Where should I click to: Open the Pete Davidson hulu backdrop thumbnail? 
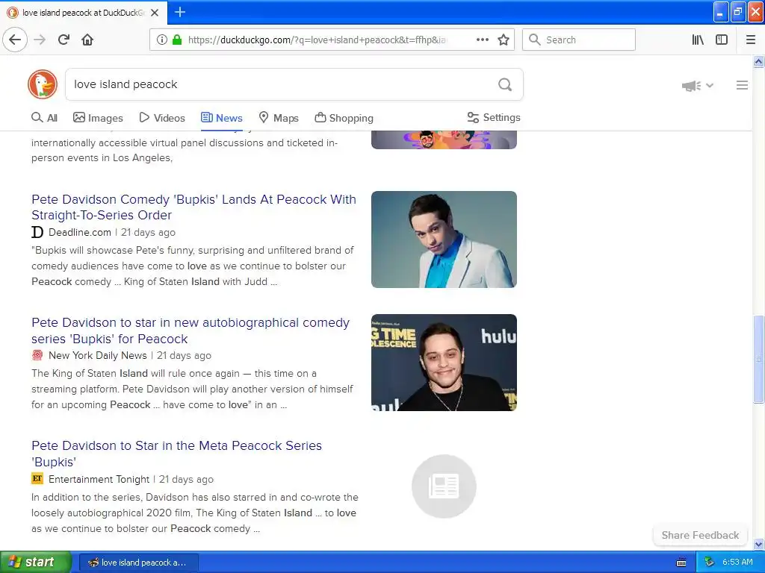point(444,363)
